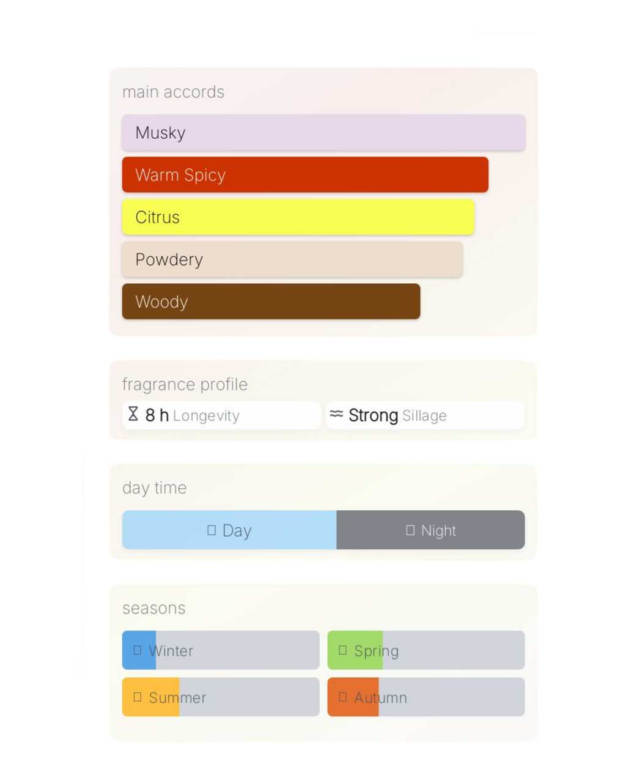Open the 8 h Longevity pill

coord(221,415)
